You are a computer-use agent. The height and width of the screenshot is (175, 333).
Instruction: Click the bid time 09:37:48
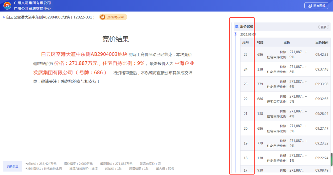[322, 69]
